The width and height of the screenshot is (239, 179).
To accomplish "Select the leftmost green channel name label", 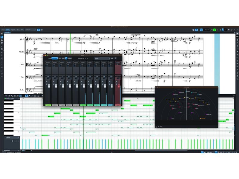I will 48,105.
